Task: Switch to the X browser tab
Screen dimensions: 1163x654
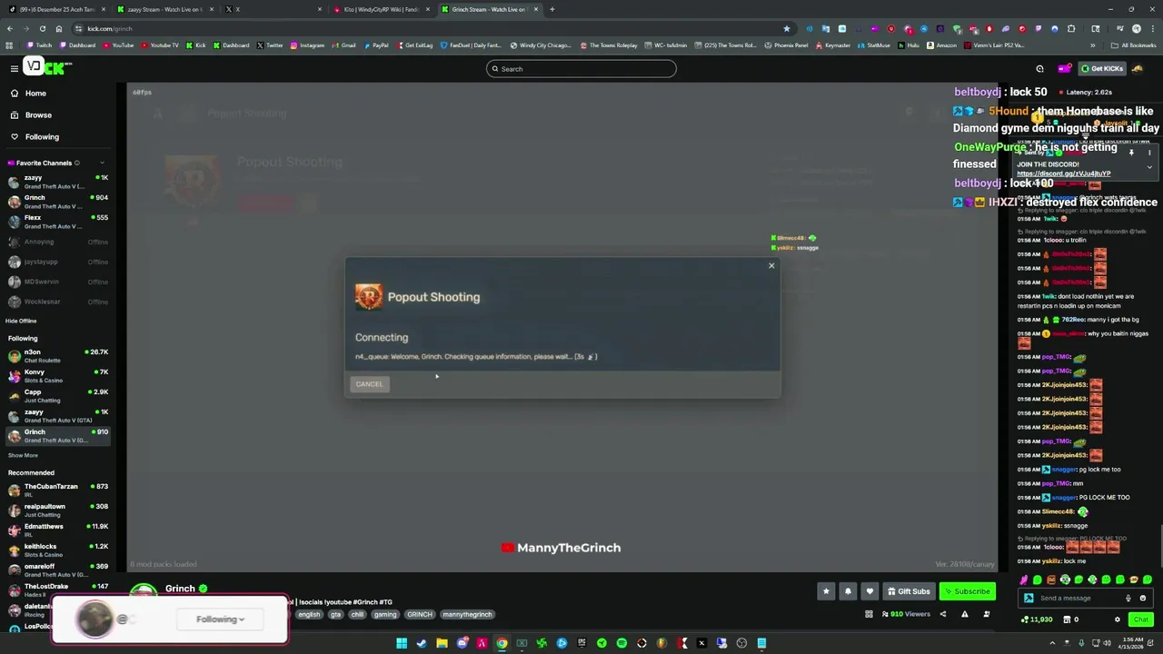Action: coord(273,9)
